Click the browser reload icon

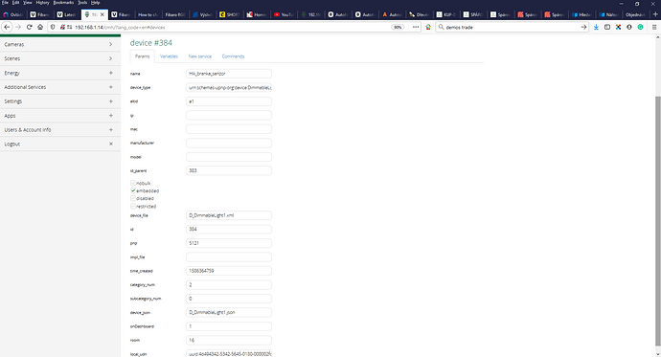(x=29, y=27)
